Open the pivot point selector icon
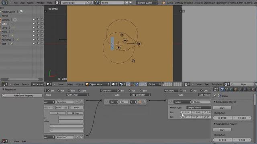This screenshot has width=257, height=144. click(x=122, y=84)
